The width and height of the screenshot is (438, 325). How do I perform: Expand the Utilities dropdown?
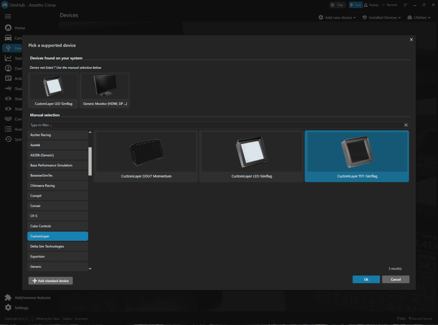419,18
